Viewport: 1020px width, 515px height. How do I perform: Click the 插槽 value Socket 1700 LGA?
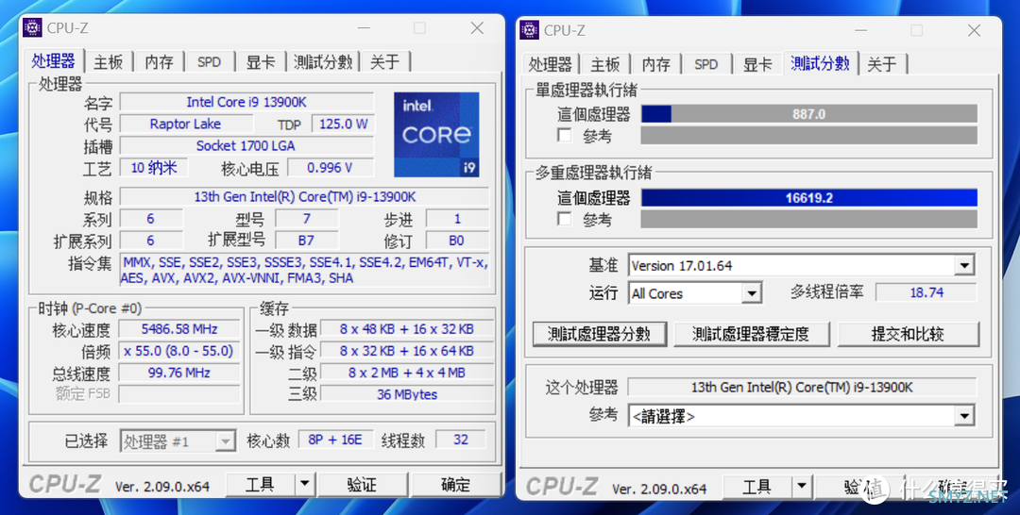(x=246, y=145)
